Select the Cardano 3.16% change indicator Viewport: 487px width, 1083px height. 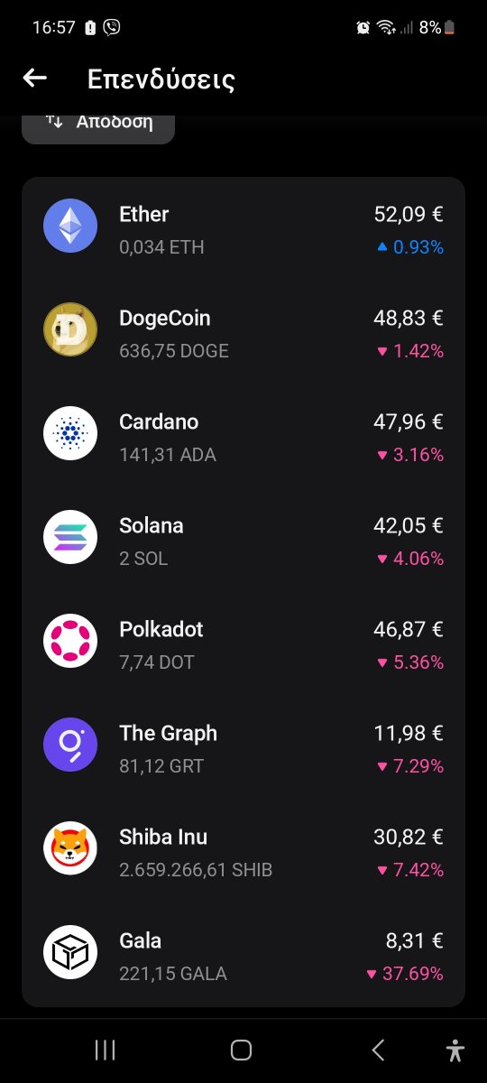tap(410, 455)
